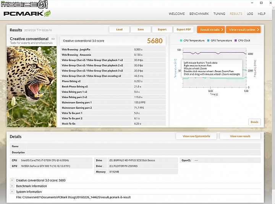Screen dimensions: 275x204
Task: Select Mainstream Gaming part 1 row
Action: pyautogui.click(x=113, y=103)
